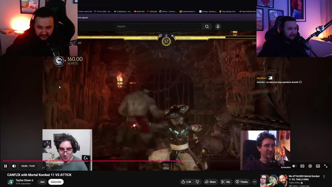Image resolution: width=332 pixels, height=187 pixels.
Task: Open Andrei Kovalev's bookmark
Action: pyautogui.click(x=188, y=11)
